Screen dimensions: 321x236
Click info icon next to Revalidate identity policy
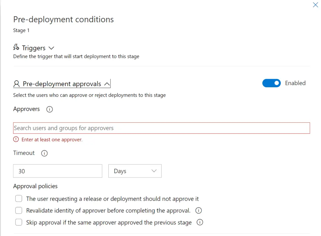coord(198,210)
